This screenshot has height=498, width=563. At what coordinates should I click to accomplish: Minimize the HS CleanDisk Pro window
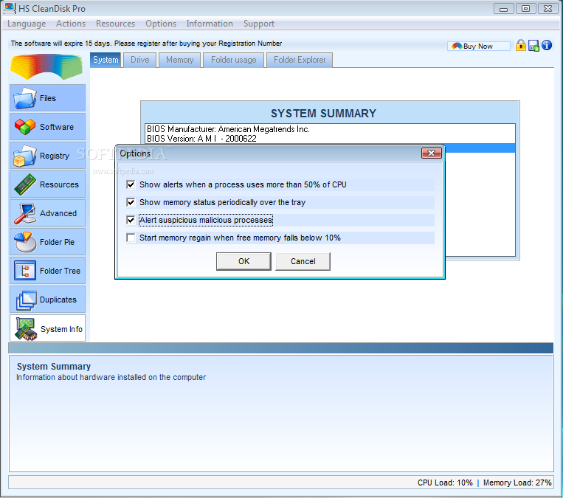point(503,9)
